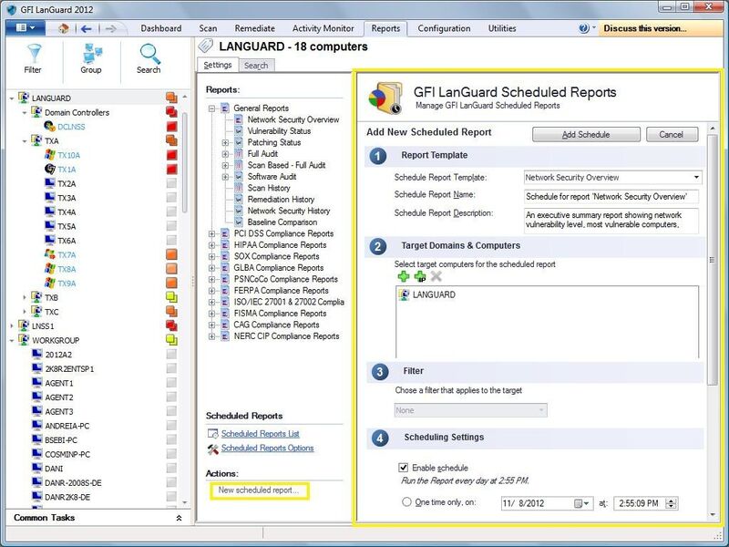Click the AGENT1 monitor icon
The image size is (729, 547).
tap(37, 383)
